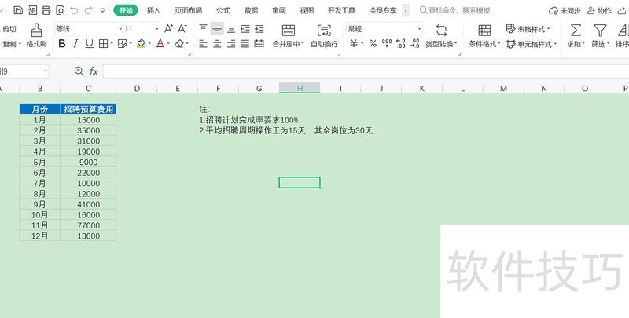
Task: Open the Data (数据) ribbon tab
Action: pos(251,11)
